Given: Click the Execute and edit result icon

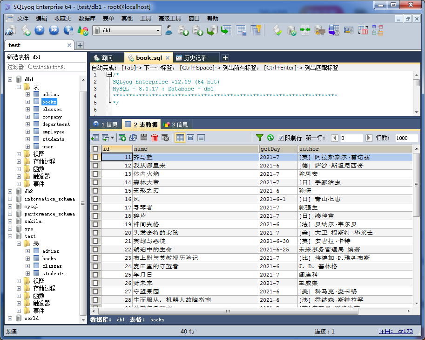Looking at the screenshot, I should 68,30.
